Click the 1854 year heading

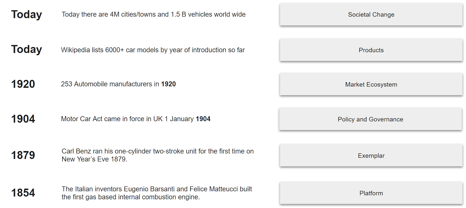(23, 193)
